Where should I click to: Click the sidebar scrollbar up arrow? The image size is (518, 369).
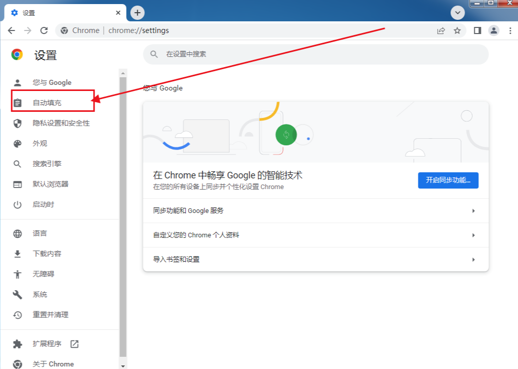[x=123, y=73]
